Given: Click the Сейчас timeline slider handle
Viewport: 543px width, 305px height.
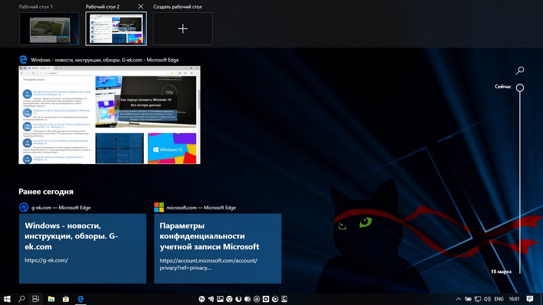Looking at the screenshot, I should tap(520, 88).
